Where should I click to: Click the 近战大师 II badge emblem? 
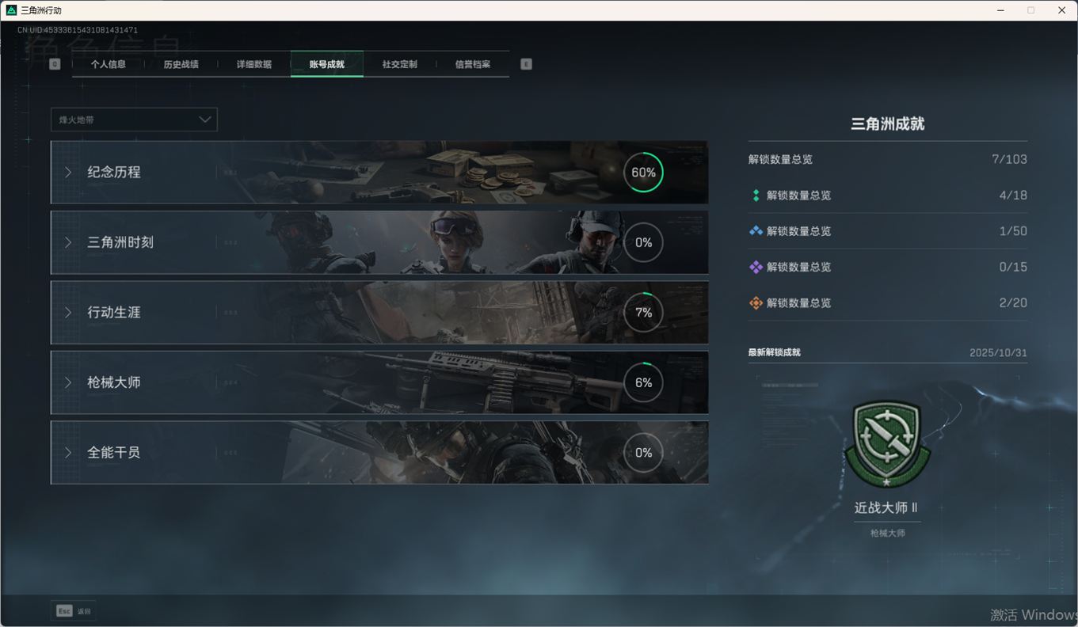(x=887, y=444)
